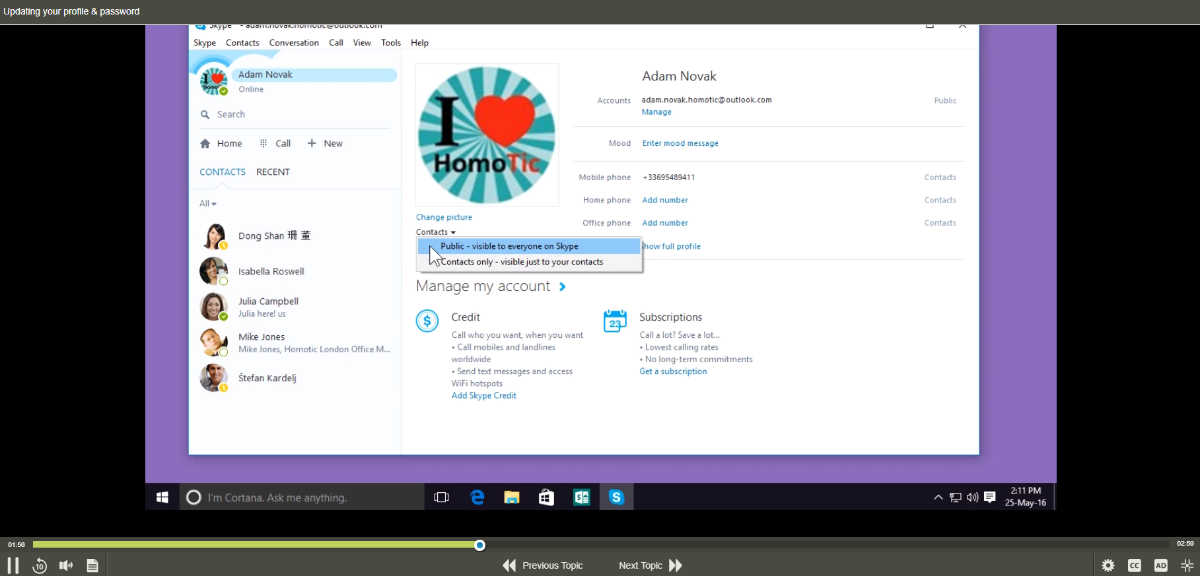1200x576 pixels.
Task: Click Add Skype Credit link
Action: pyautogui.click(x=483, y=396)
